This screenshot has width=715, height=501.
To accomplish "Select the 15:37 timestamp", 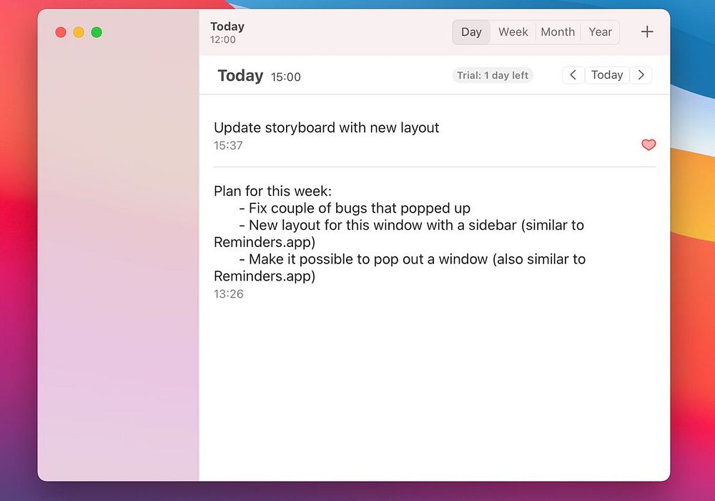I will click(x=228, y=145).
